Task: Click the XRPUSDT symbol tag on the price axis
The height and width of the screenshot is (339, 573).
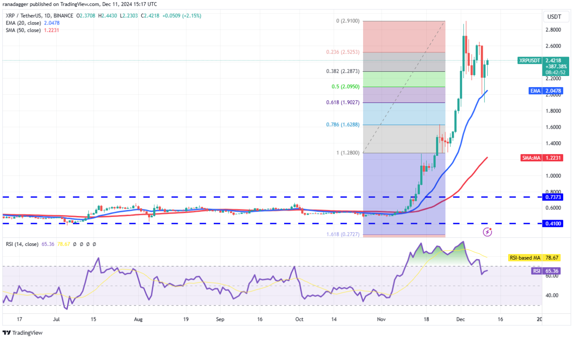Action: click(x=529, y=61)
